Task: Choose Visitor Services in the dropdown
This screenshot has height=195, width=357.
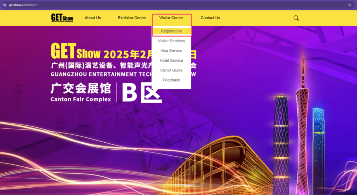Action: [x=171, y=41]
